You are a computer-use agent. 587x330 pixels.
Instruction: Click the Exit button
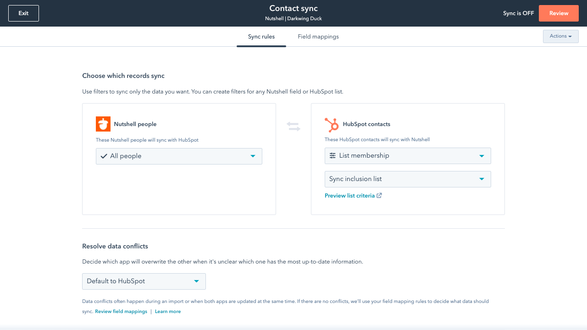(x=23, y=13)
